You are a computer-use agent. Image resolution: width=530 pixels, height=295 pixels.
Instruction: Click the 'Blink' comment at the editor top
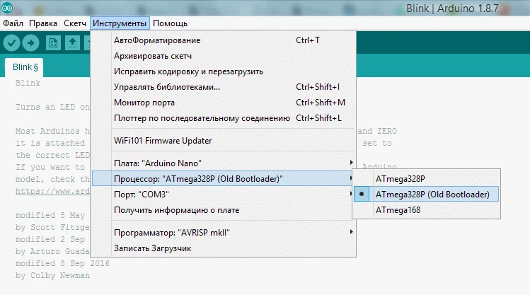(x=28, y=83)
